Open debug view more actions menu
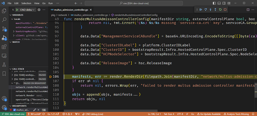The image size is (257, 116). pyautogui.click(x=44, y=10)
